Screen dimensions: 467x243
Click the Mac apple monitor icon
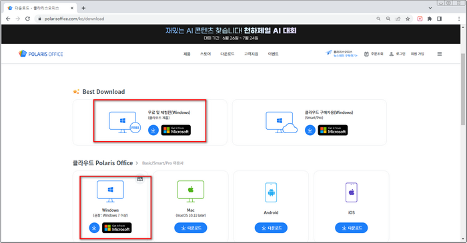click(191, 191)
